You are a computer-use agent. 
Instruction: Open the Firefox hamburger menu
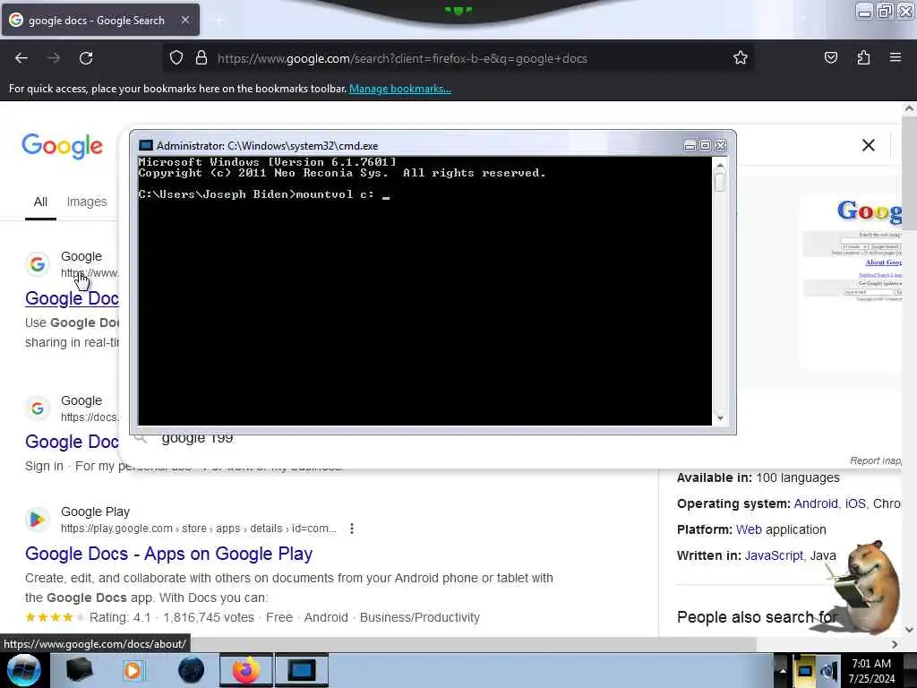896,57
